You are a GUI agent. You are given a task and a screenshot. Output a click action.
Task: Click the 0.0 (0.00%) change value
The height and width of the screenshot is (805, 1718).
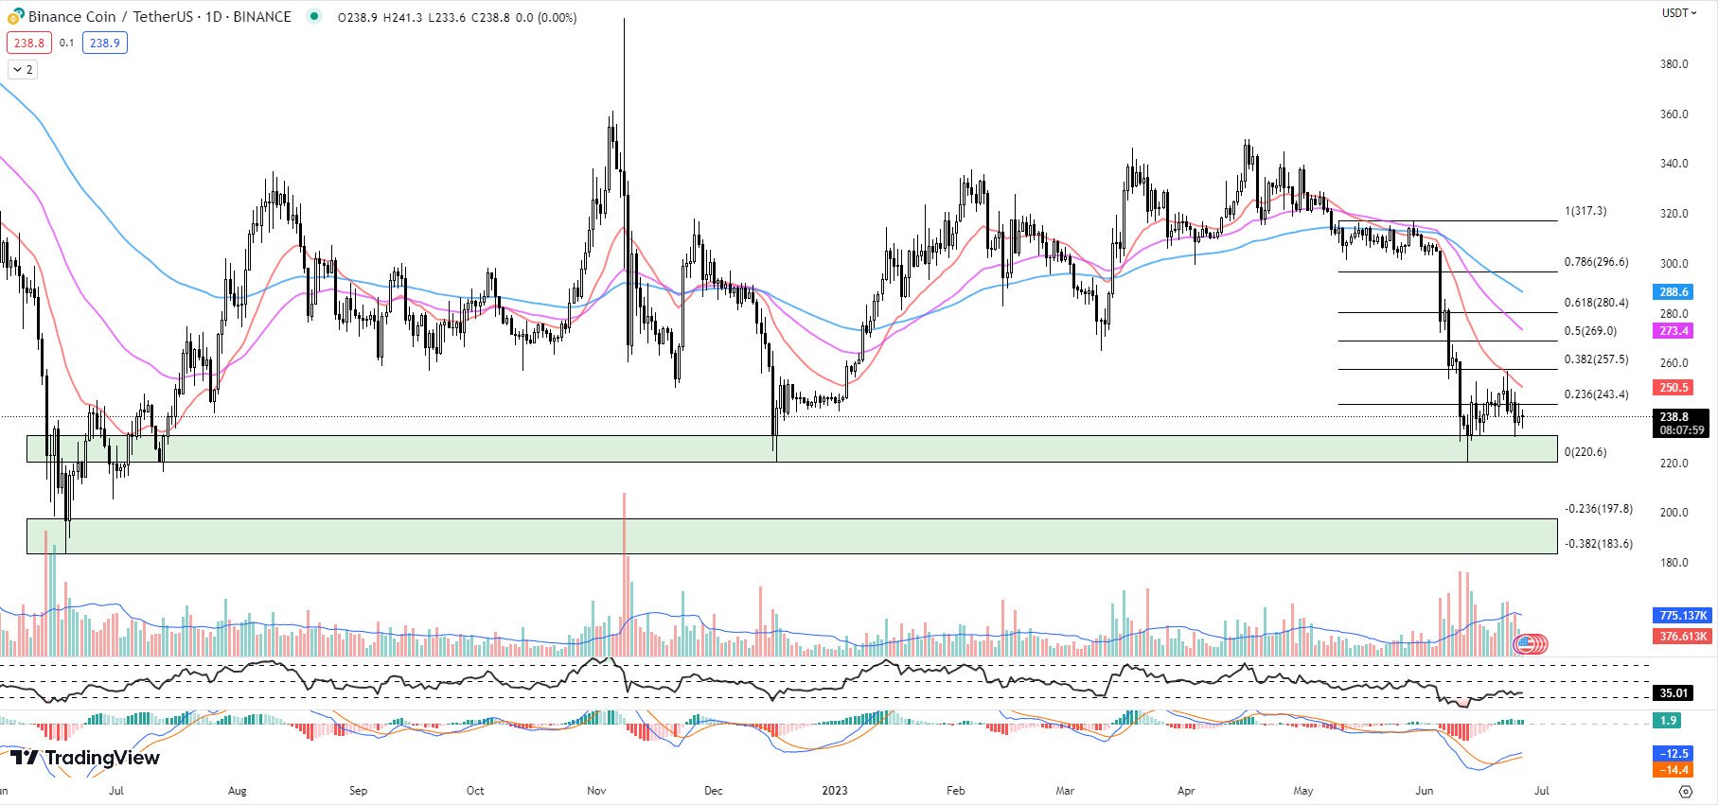[x=546, y=17]
